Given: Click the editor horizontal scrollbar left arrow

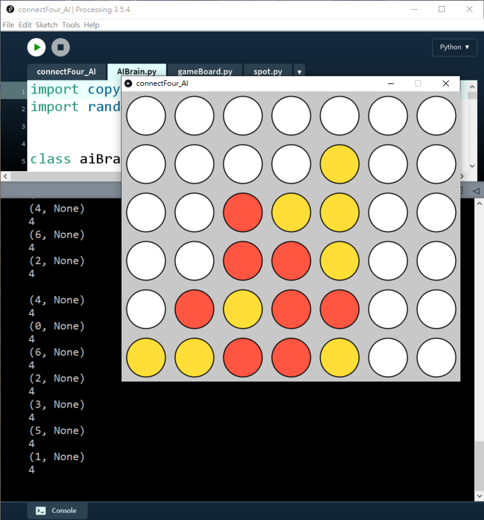Looking at the screenshot, I should pyautogui.click(x=5, y=176).
